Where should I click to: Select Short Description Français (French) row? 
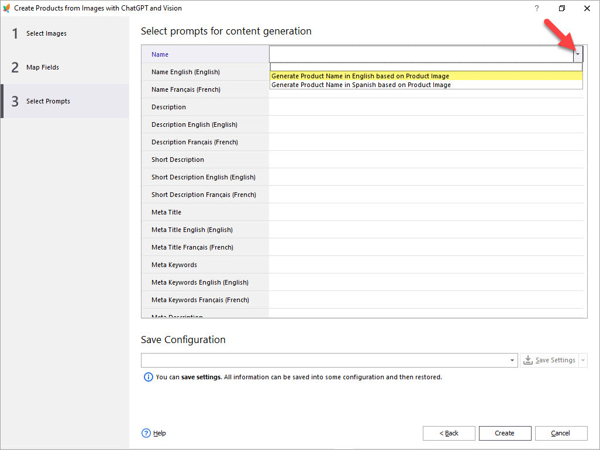point(205,195)
